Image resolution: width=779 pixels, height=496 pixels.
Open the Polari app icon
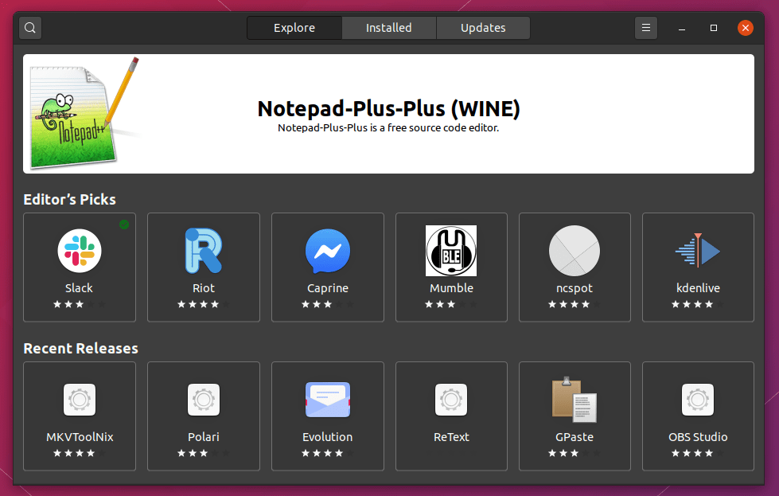(x=203, y=400)
